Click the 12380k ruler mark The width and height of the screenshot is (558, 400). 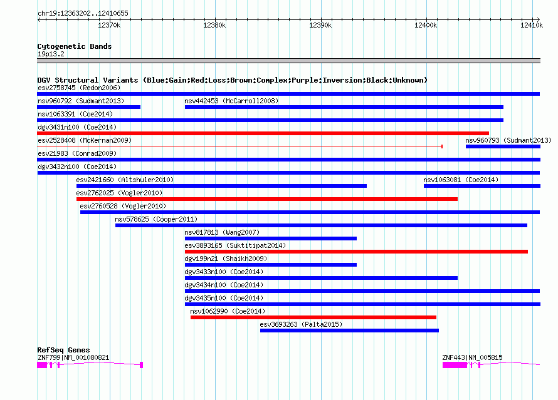pyautogui.click(x=214, y=25)
